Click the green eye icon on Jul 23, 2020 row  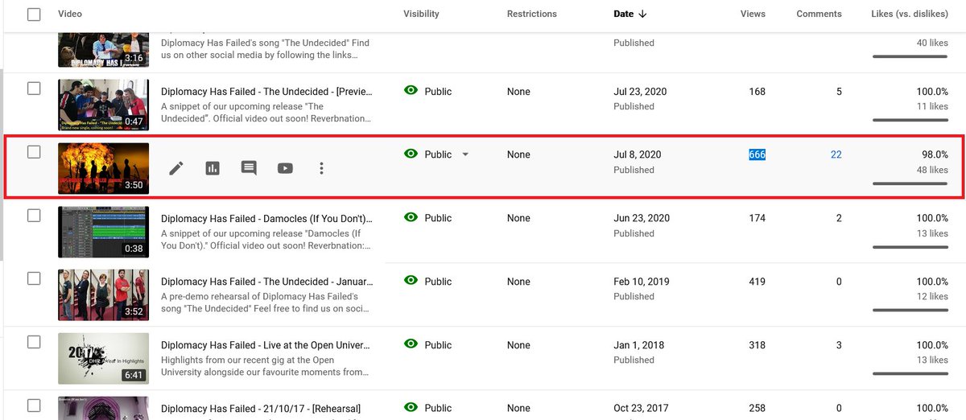[x=411, y=92]
